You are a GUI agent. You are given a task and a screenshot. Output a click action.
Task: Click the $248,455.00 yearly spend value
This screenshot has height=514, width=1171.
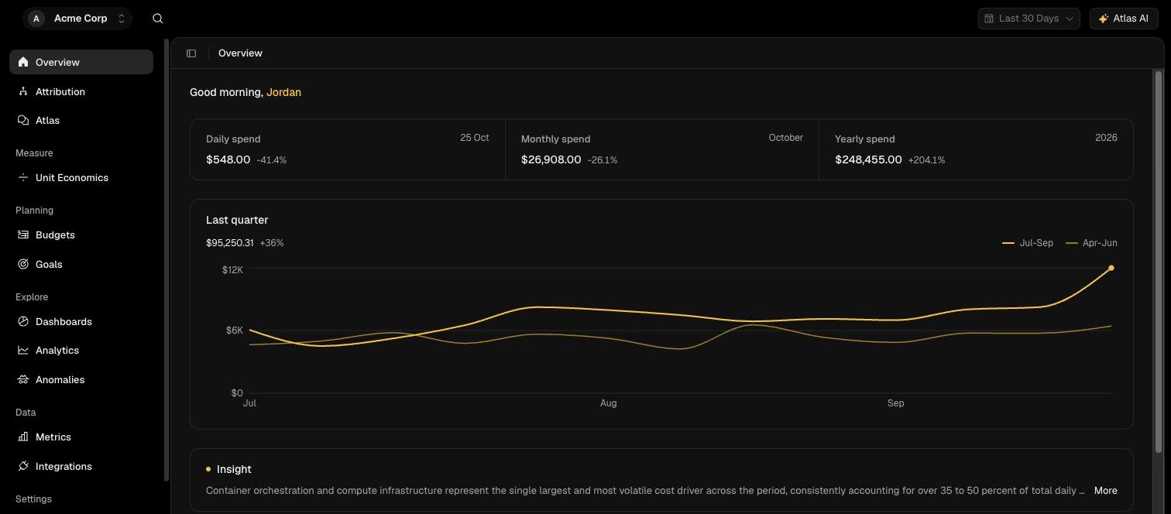click(868, 159)
